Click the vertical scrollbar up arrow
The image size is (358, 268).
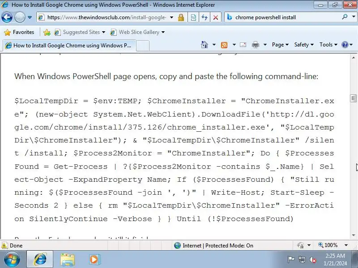pyautogui.click(x=354, y=58)
